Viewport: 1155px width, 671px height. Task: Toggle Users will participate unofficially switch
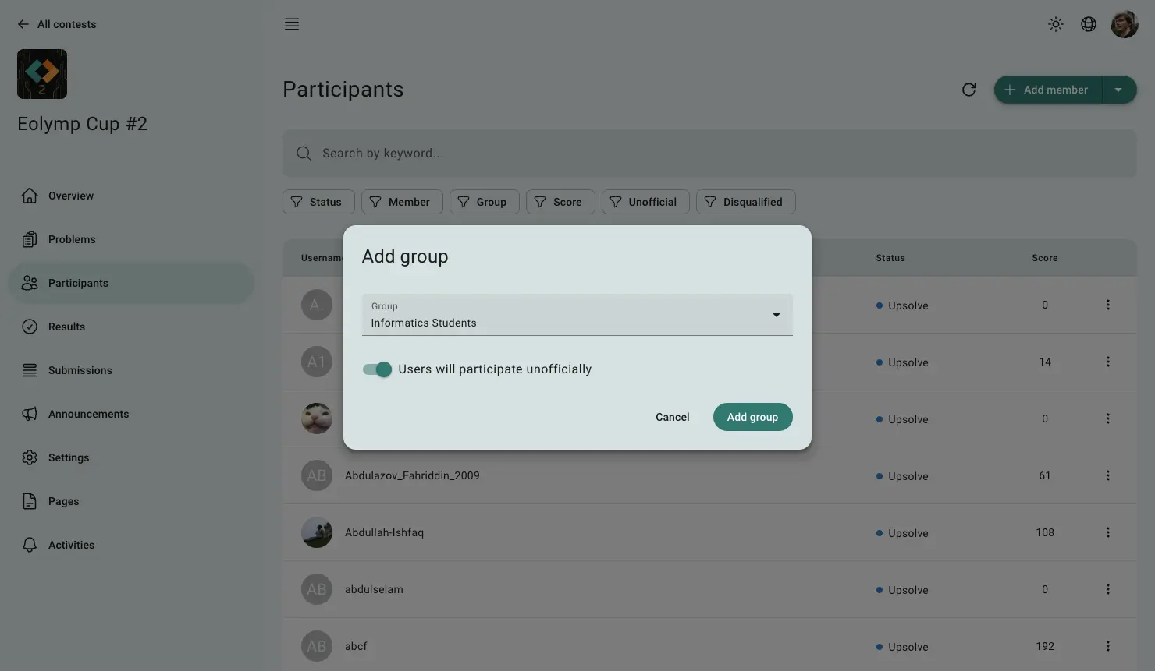377,369
